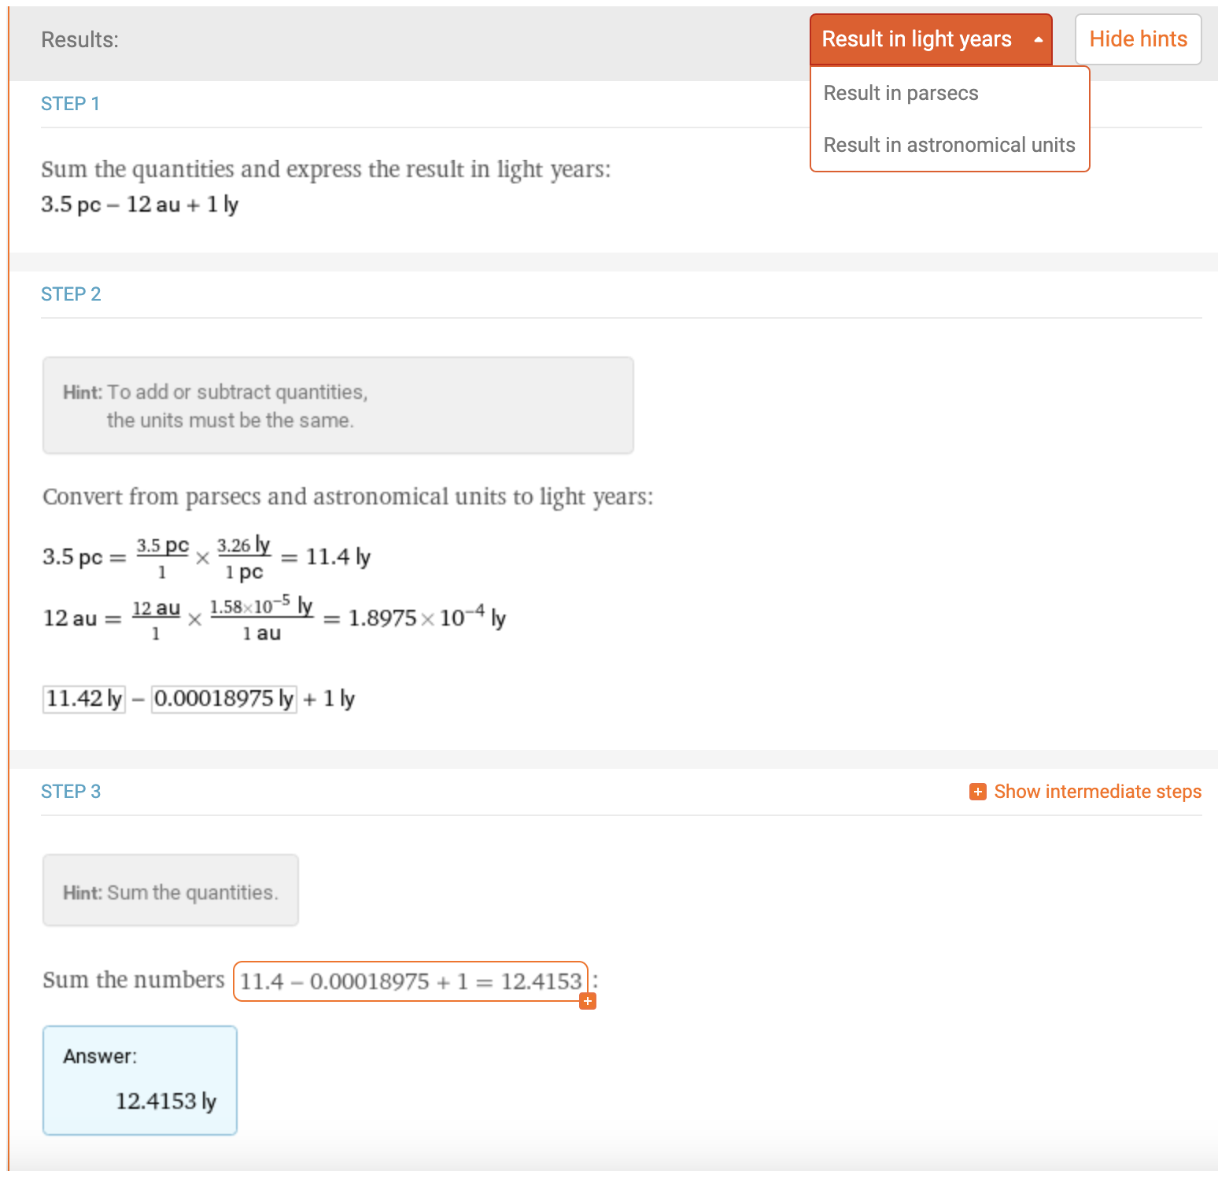
Task: Click the 11.4 ly conversion result
Action: coord(338,557)
